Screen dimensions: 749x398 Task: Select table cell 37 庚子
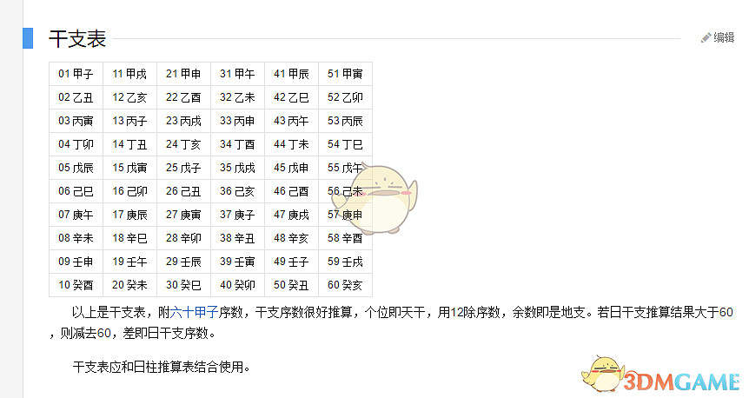click(x=238, y=215)
